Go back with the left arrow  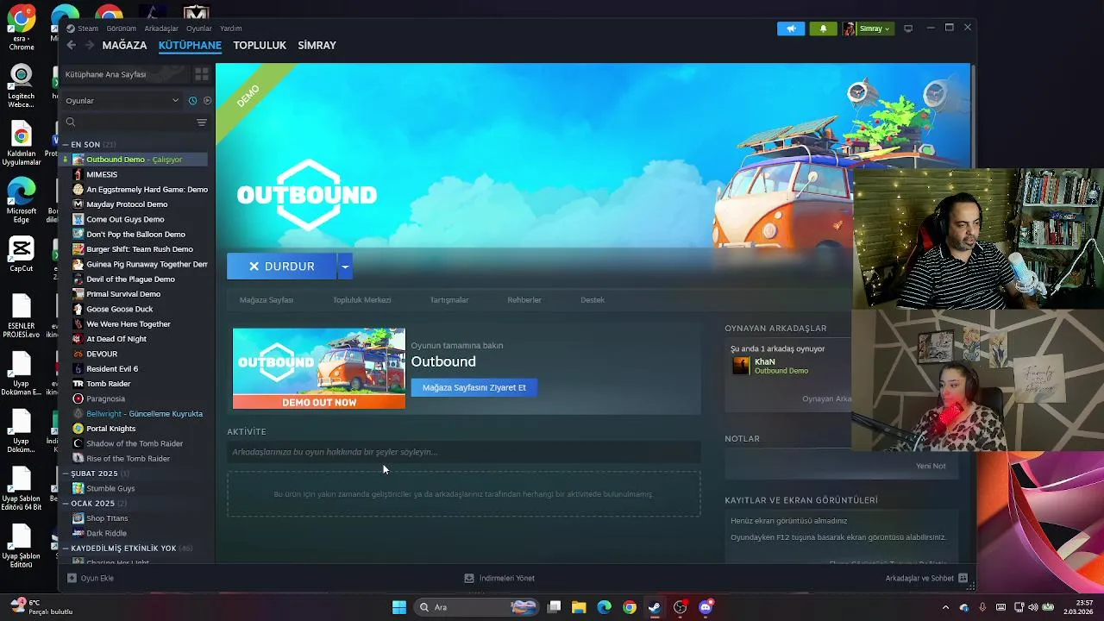[x=72, y=45]
